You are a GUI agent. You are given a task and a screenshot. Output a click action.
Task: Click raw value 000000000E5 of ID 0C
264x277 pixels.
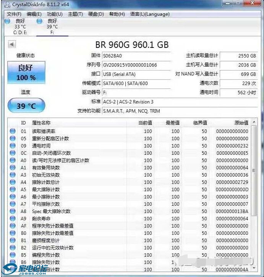[x=232, y=153]
